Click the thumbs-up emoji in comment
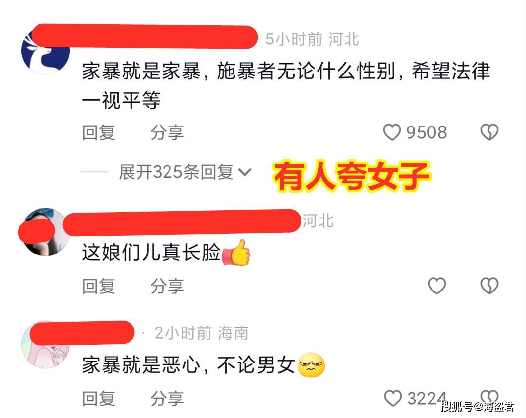Viewport: 526px width, 418px height. [x=237, y=253]
